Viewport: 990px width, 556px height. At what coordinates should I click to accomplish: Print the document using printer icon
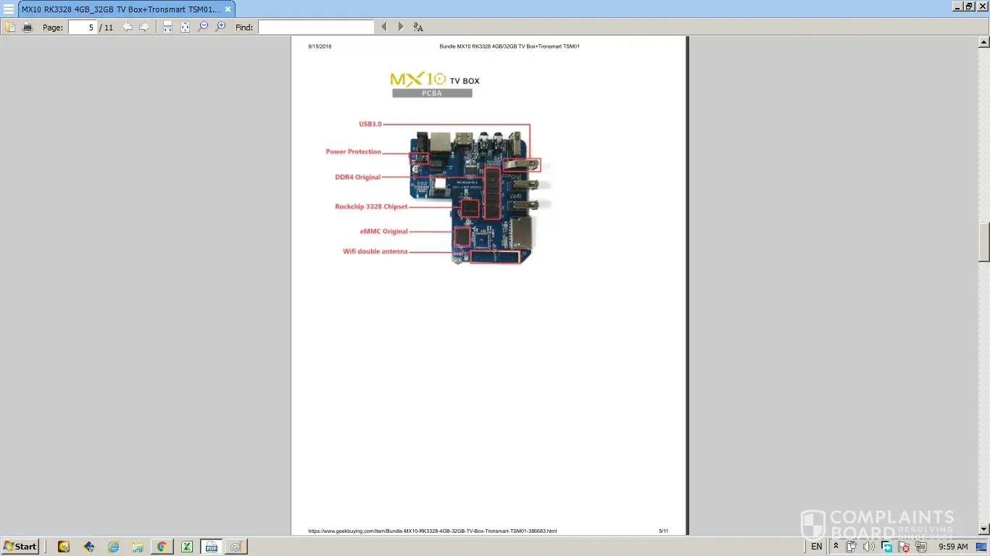pos(28,28)
